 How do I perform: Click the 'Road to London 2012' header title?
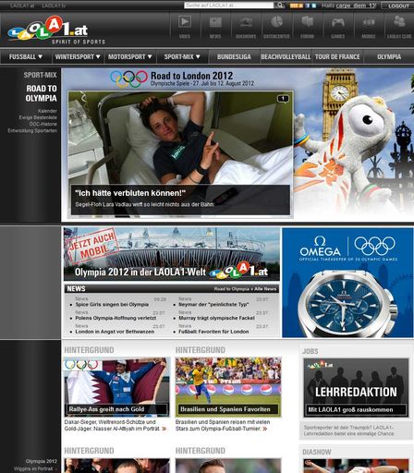pos(191,76)
